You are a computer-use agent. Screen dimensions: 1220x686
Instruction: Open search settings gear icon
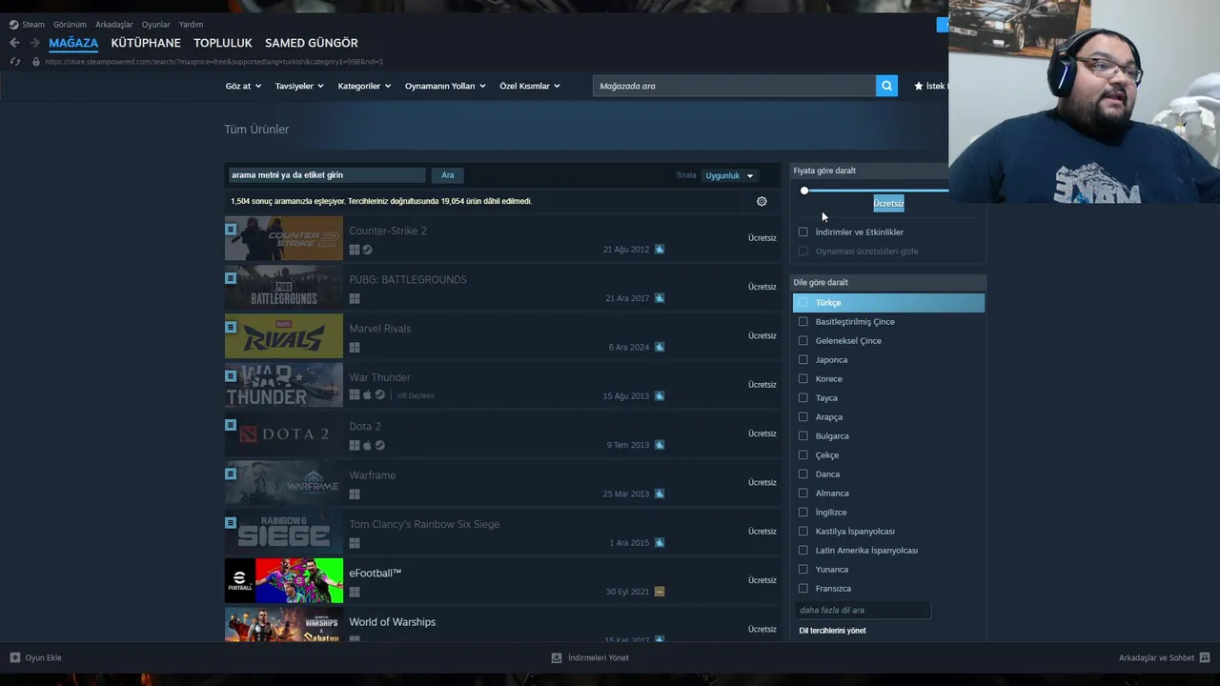tap(762, 201)
